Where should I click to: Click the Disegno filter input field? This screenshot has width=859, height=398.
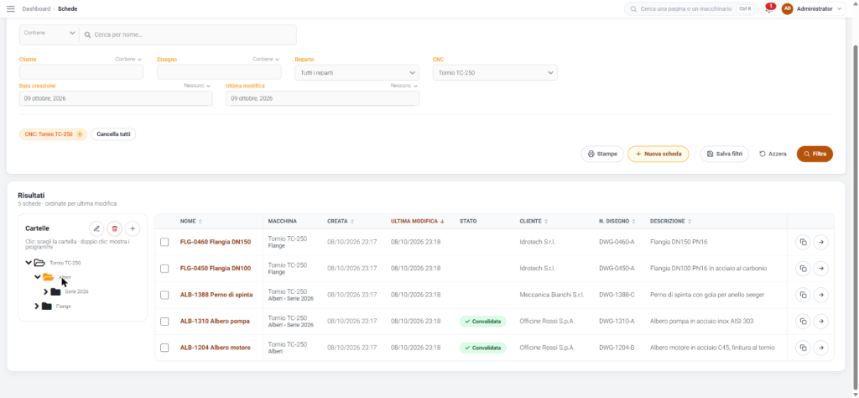point(219,72)
